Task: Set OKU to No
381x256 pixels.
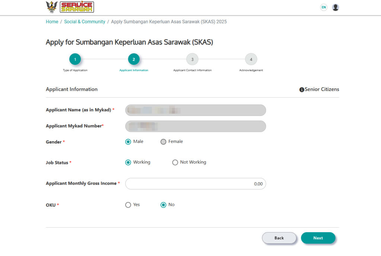Action: coord(163,205)
